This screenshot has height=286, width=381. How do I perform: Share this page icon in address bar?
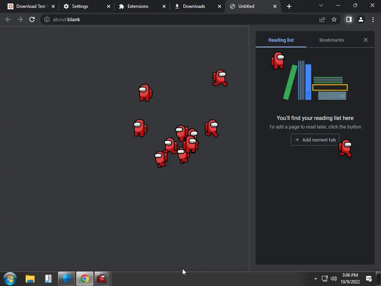pos(322,19)
